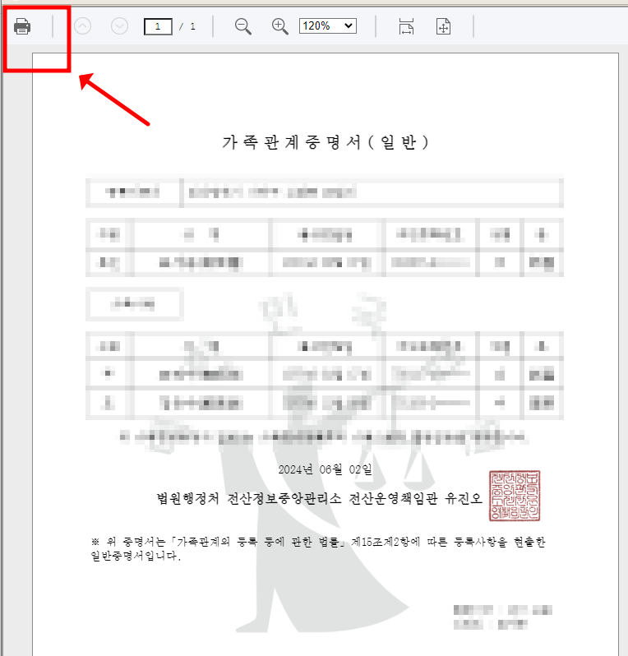Viewport: 628px width, 656px height.
Task: Go to next page with down arrow
Action: pos(119,26)
